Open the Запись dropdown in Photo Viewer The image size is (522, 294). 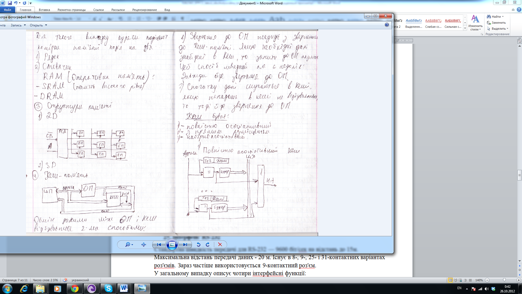(18, 25)
